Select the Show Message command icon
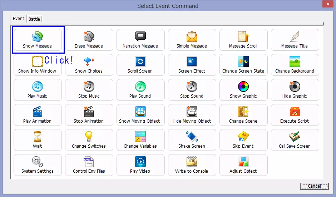The image size is (336, 197). pos(38,36)
